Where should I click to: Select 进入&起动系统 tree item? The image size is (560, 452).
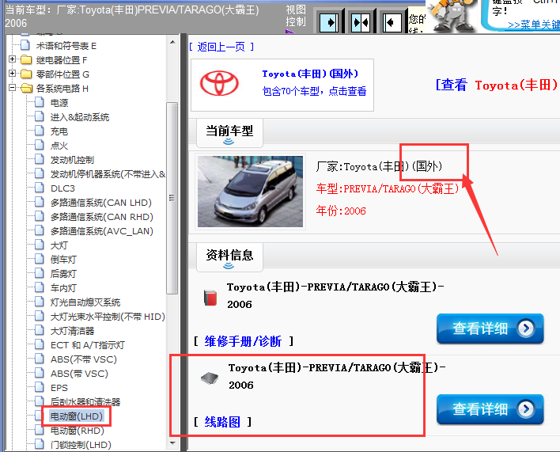(x=80, y=117)
